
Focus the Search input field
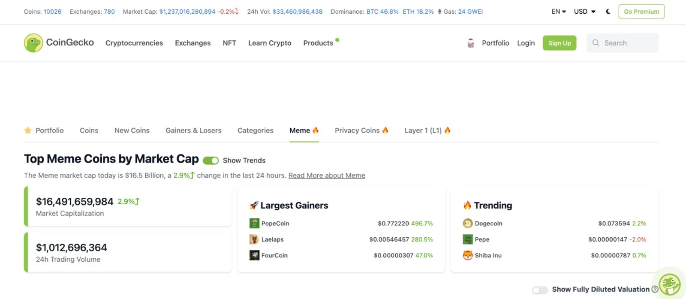coord(622,43)
